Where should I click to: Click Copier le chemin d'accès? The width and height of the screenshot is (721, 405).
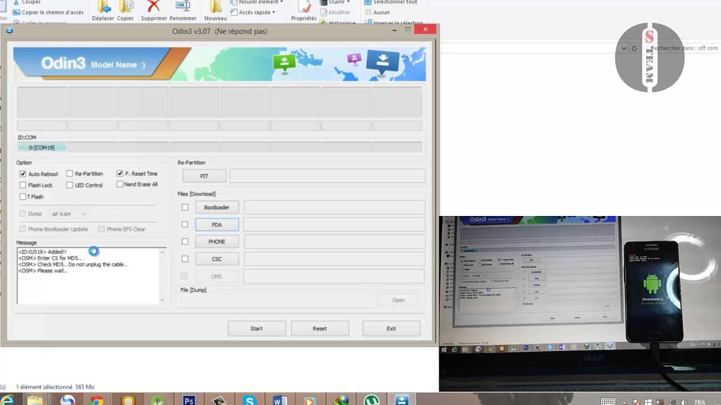pyautogui.click(x=48, y=12)
